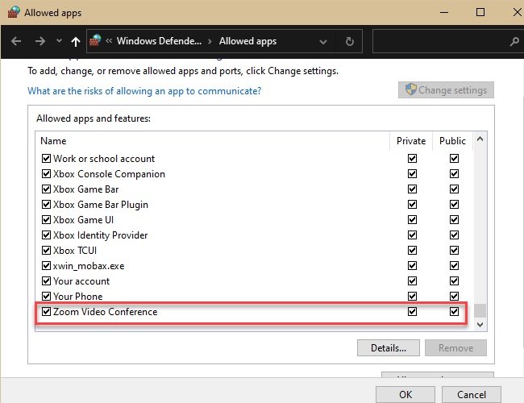Screen dimensions: 524x403
Task: Select the Your account row text
Action: (x=81, y=281)
